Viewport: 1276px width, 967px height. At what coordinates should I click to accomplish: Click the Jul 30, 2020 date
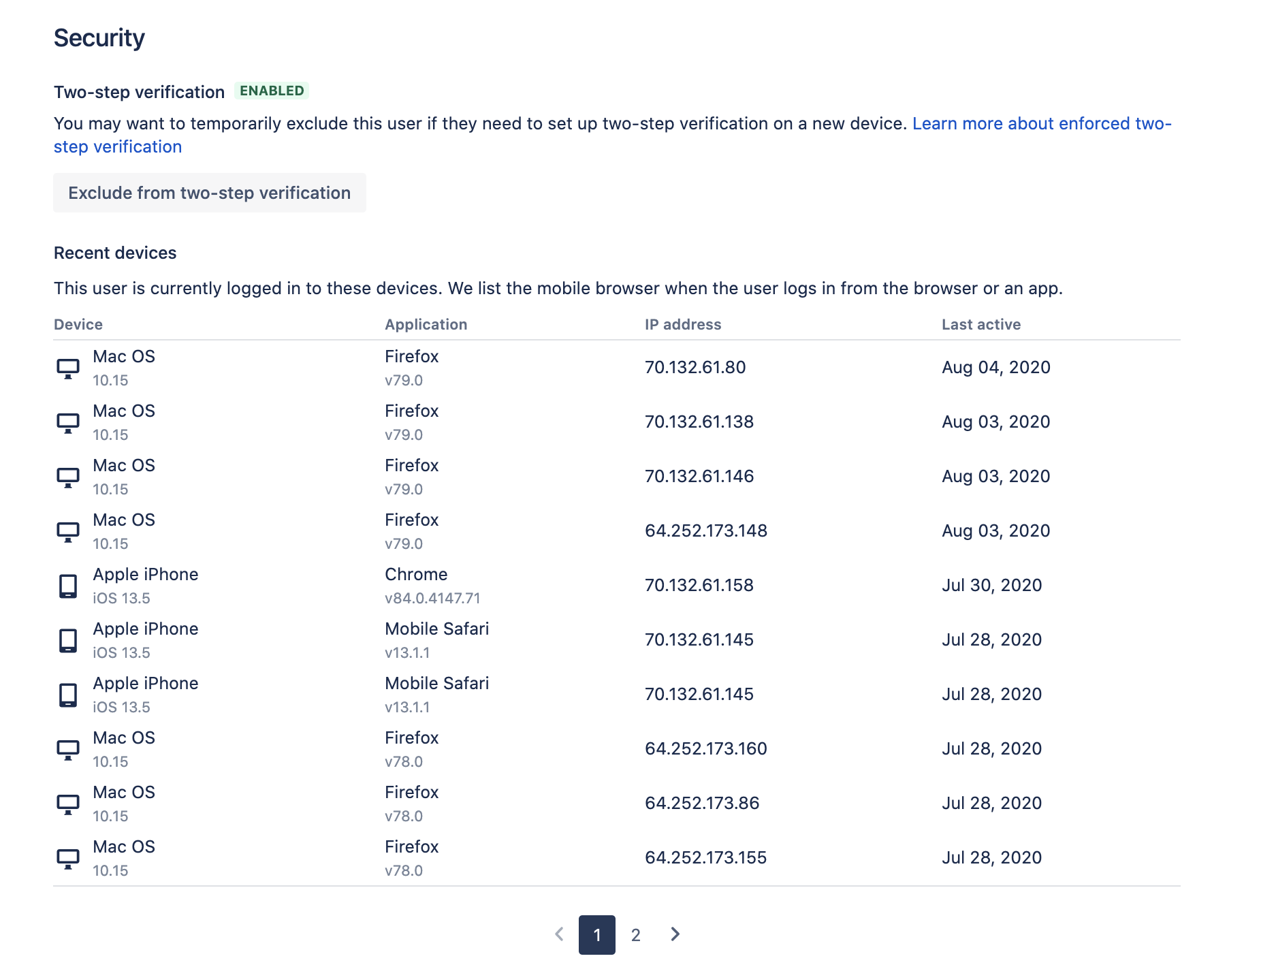(x=992, y=585)
